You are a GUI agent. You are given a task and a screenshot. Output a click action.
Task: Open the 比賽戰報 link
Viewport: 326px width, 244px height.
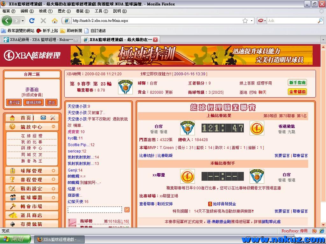point(165,156)
